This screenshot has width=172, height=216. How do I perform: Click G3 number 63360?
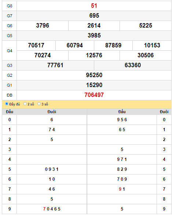pos(133,65)
